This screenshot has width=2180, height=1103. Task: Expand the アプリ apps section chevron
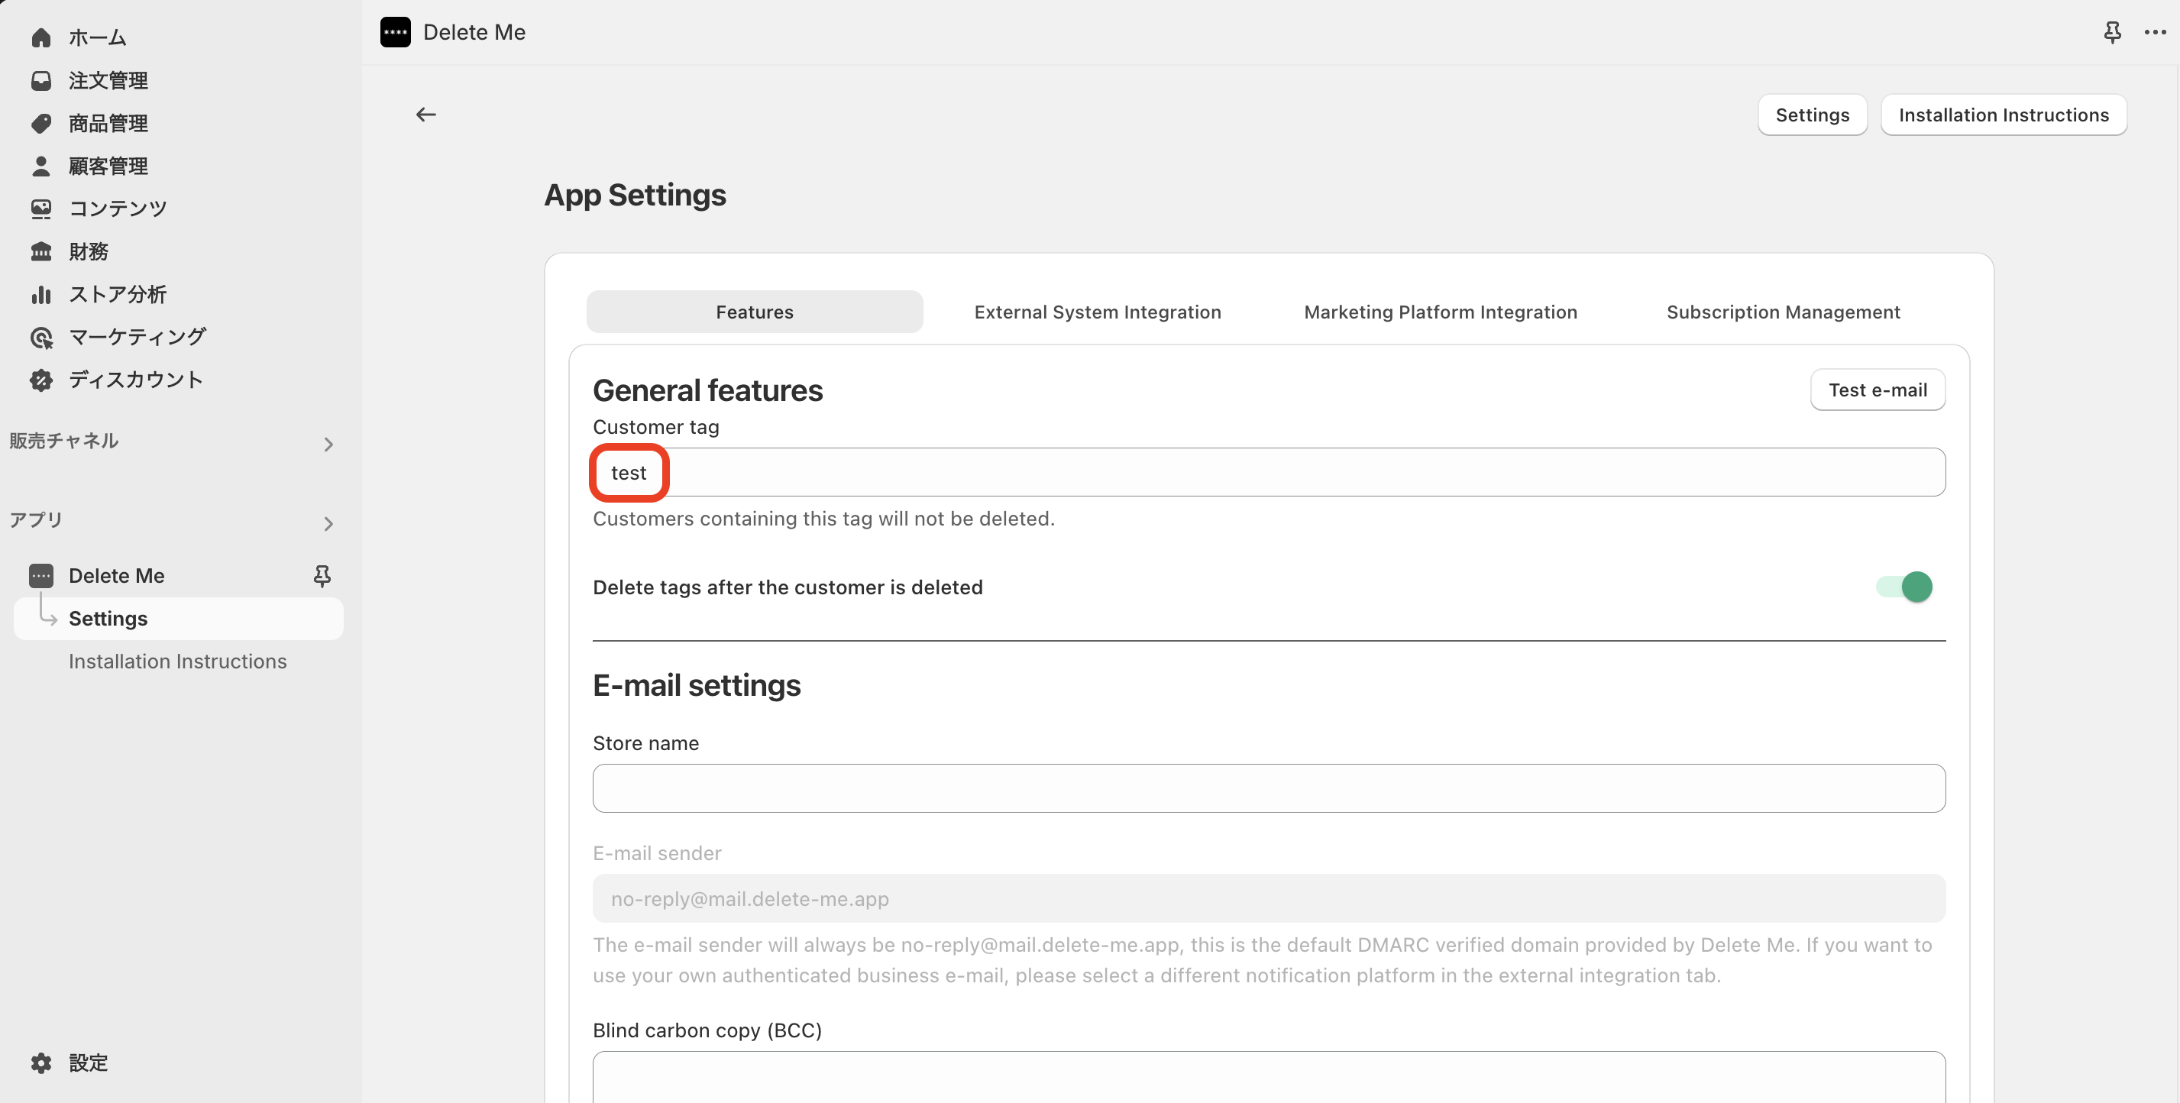(328, 523)
